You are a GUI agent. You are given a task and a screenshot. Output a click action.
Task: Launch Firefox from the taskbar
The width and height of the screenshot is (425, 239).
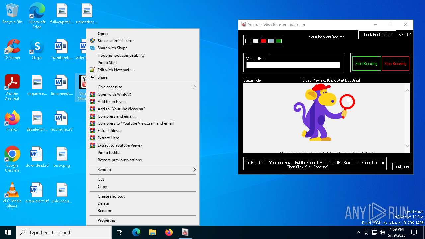coord(169,232)
